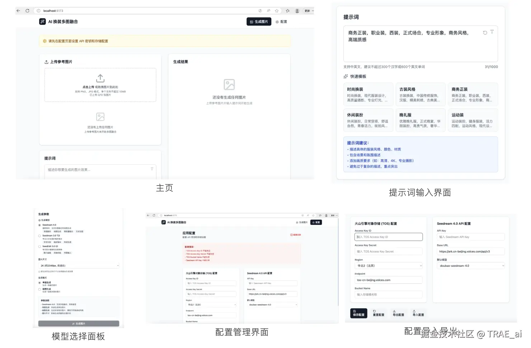The image size is (531, 348).
Task: Click the 重置配置 reset icon
Action: 379,313
